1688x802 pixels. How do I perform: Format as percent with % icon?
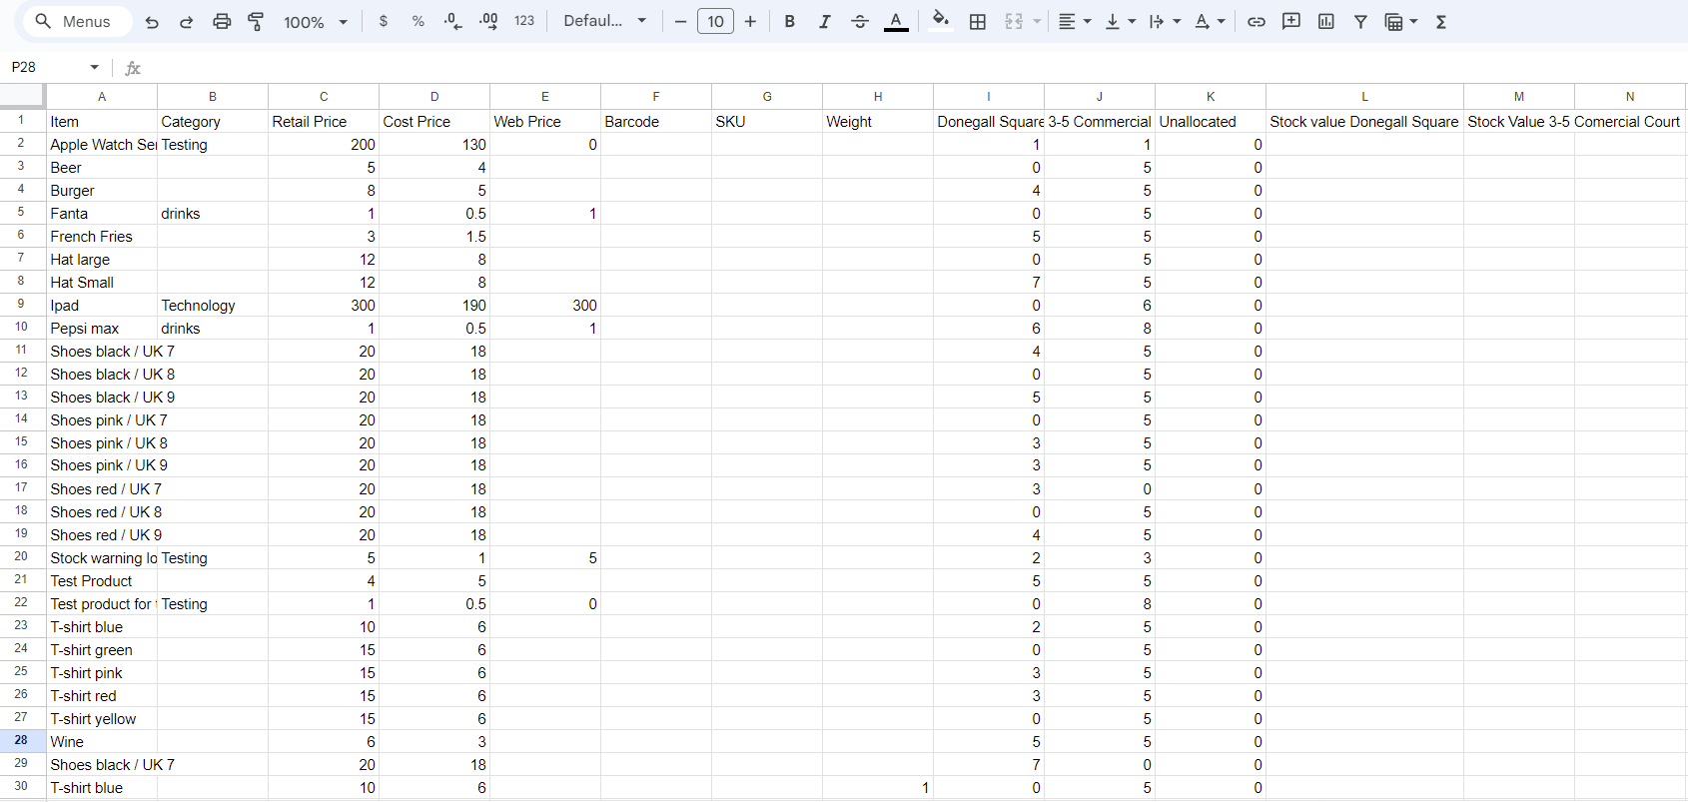pyautogui.click(x=419, y=21)
